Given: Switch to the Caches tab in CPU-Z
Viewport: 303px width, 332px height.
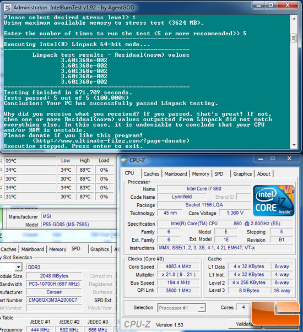Looking at the screenshot, I should pos(151,174).
